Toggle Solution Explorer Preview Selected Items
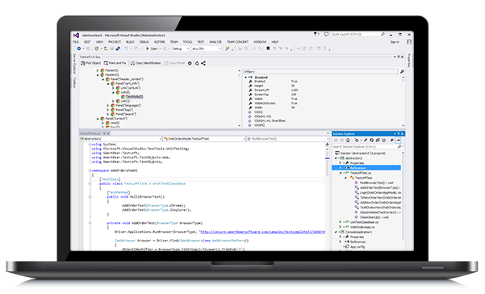Viewport: 485px width, 294px height. coord(399,141)
